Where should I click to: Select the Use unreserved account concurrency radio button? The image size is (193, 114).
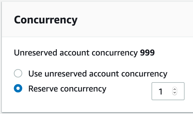[18, 73]
